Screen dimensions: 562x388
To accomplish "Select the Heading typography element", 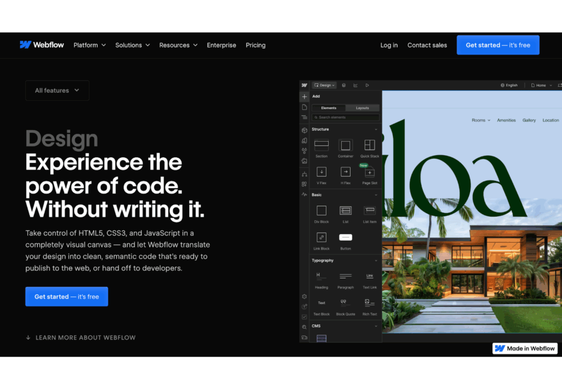I will tap(322, 276).
